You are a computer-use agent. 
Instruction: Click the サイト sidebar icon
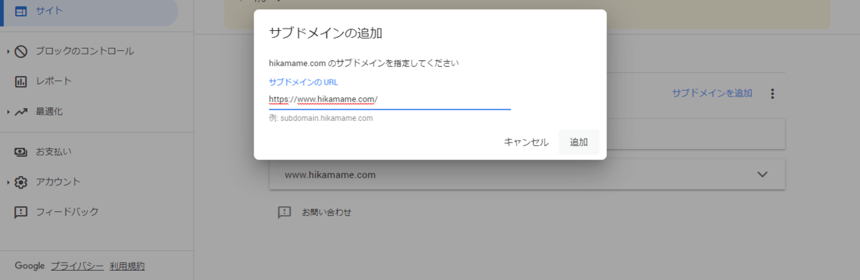pos(21,11)
